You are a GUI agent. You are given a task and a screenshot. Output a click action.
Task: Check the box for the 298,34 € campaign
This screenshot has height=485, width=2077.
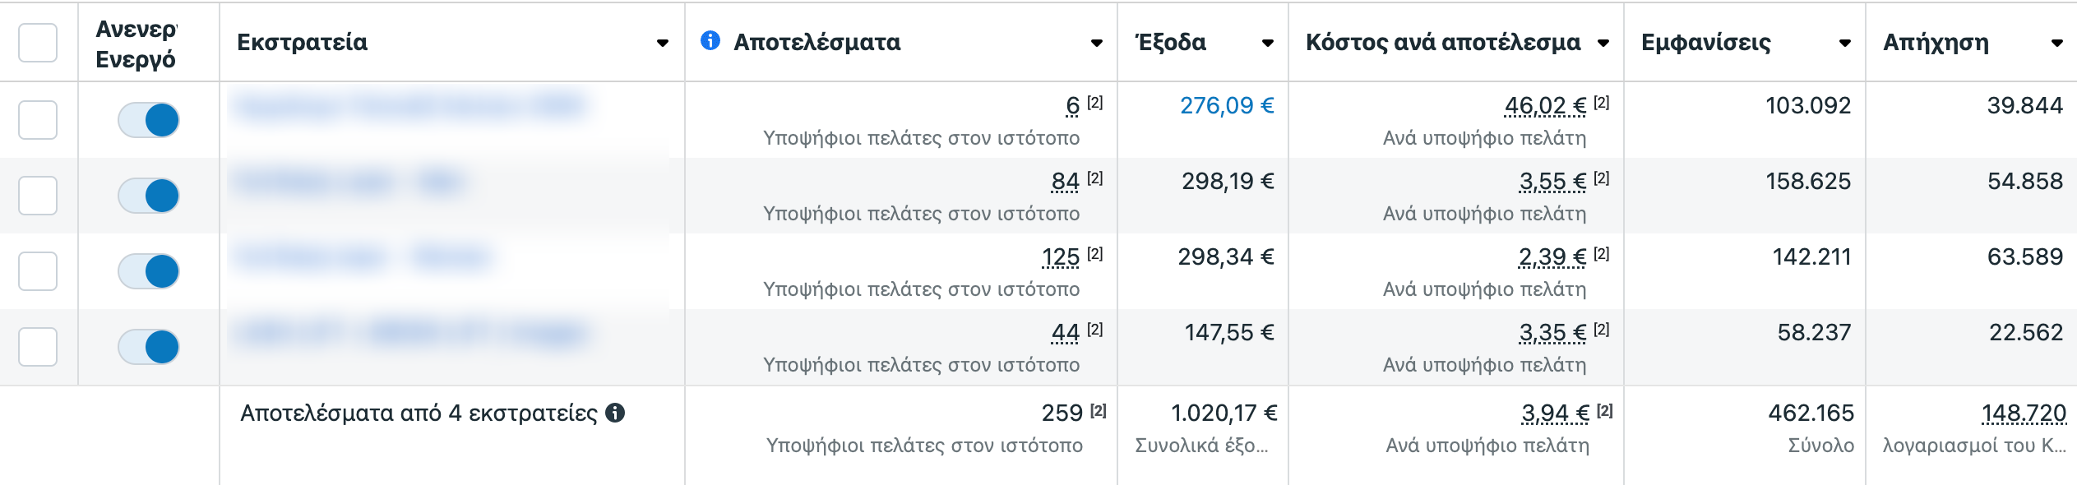pyautogui.click(x=38, y=271)
